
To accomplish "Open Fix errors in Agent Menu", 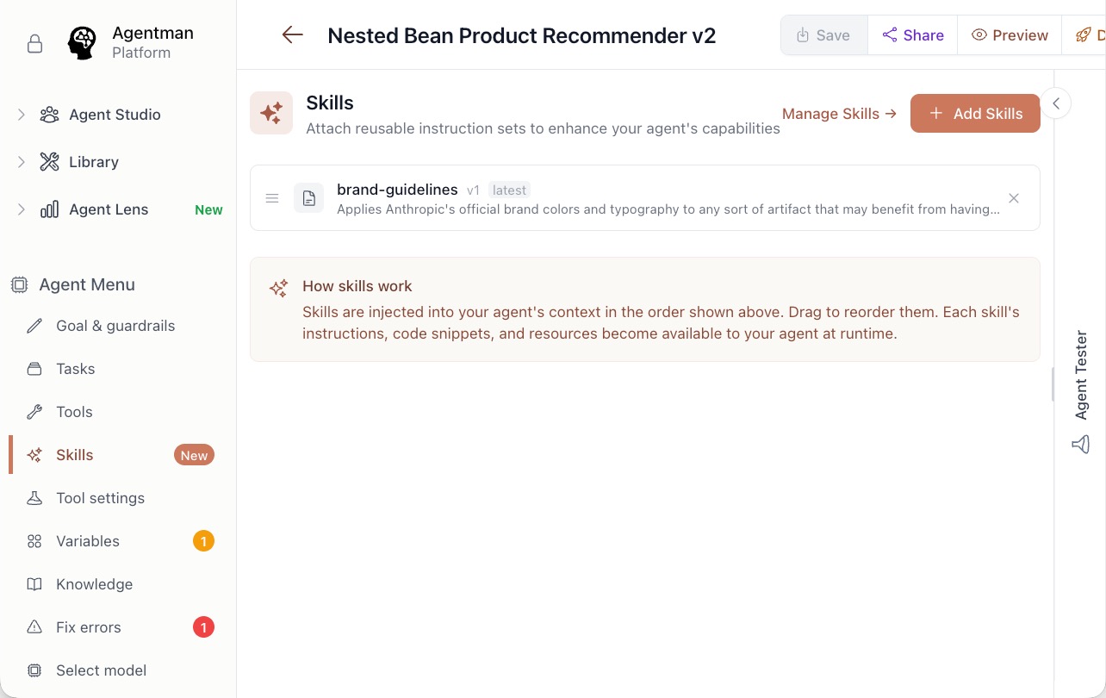I will tap(89, 627).
